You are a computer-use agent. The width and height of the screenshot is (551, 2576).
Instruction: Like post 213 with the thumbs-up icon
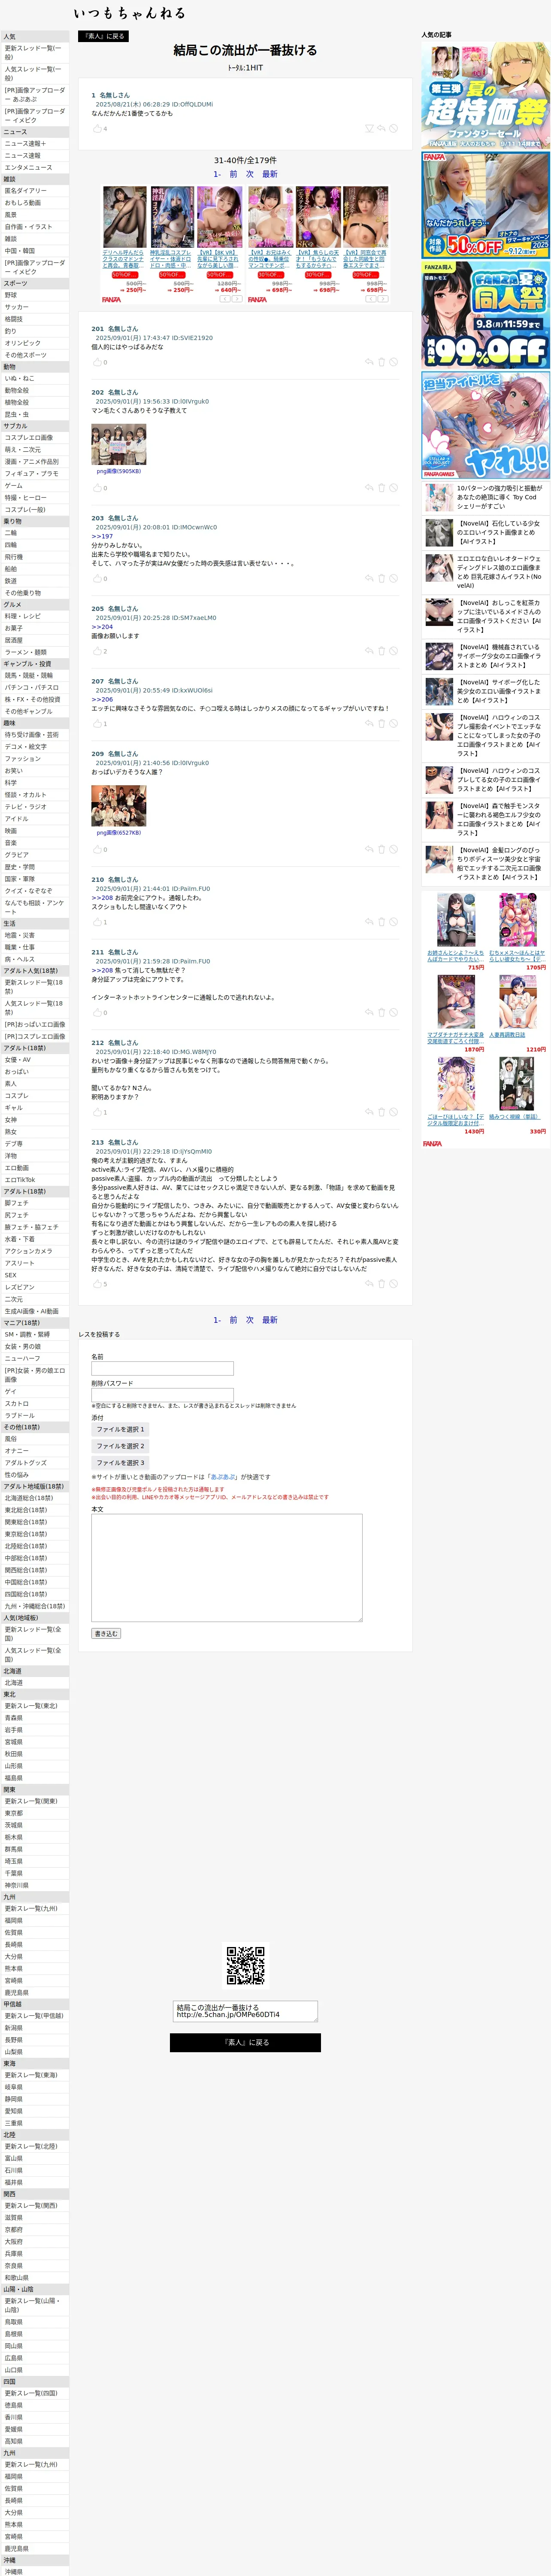coord(97,1284)
